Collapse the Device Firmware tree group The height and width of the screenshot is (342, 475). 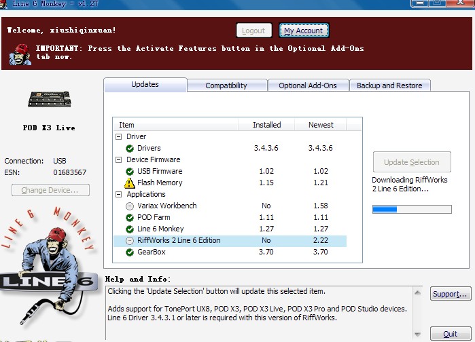pos(119,159)
